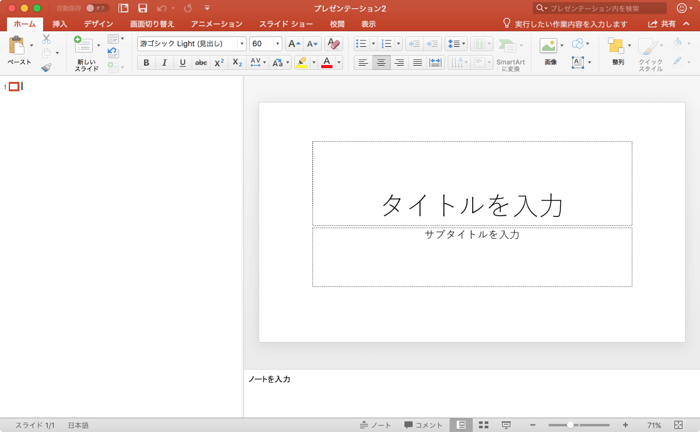Image resolution: width=700 pixels, height=432 pixels.
Task: Click the zoom slider handle
Action: 570,425
